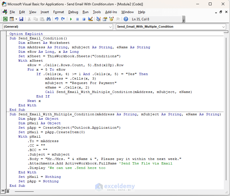Click the 'With pMail' line

click(x=29, y=137)
